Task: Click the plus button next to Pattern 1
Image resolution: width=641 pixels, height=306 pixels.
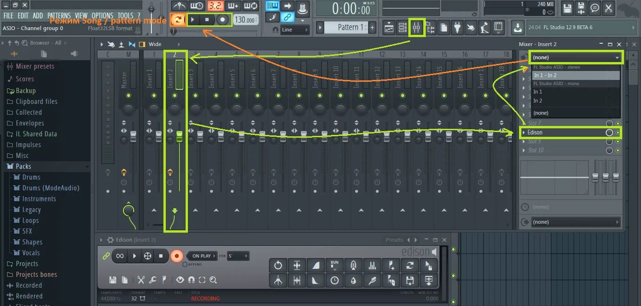Action: point(372,27)
